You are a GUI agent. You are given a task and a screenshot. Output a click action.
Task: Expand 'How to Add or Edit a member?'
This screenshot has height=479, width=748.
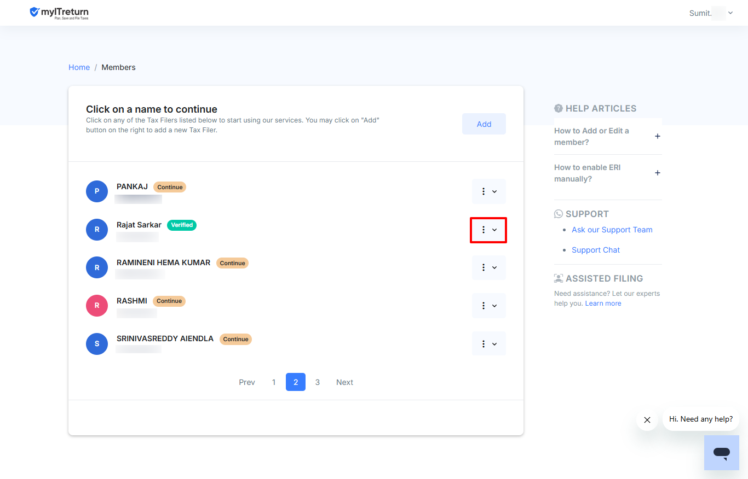[x=607, y=136]
